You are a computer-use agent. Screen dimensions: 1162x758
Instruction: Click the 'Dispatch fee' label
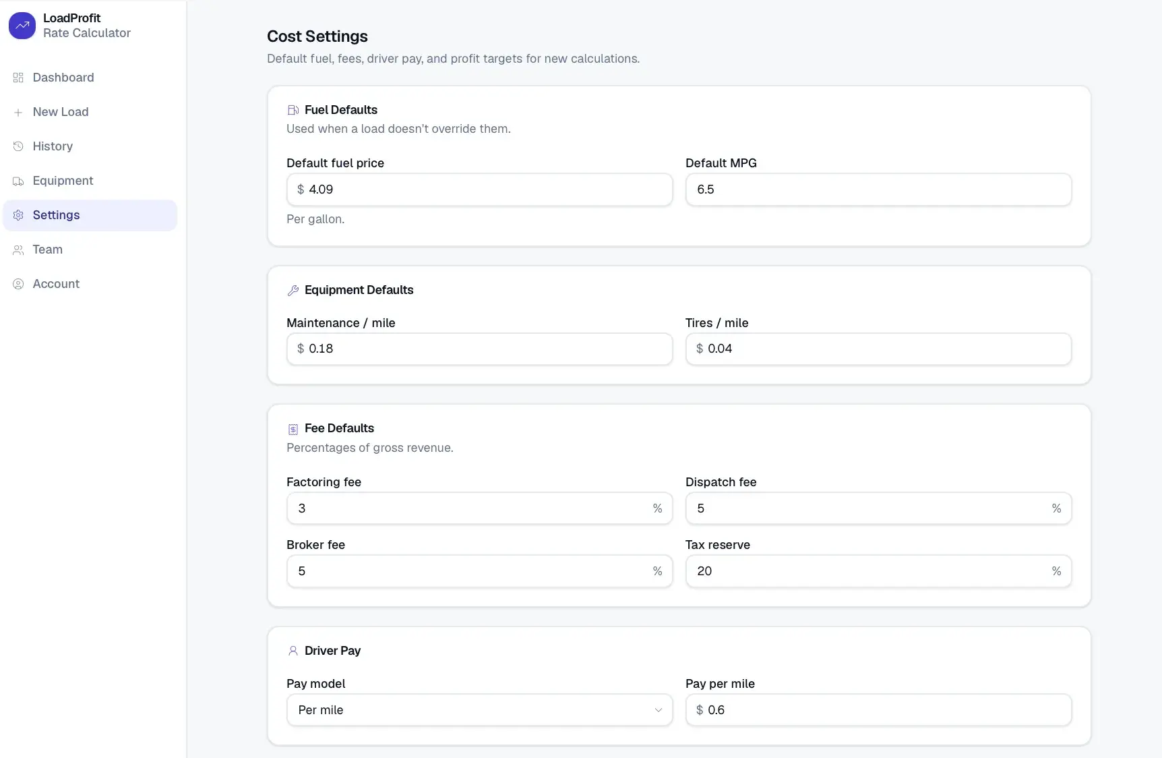pyautogui.click(x=721, y=482)
